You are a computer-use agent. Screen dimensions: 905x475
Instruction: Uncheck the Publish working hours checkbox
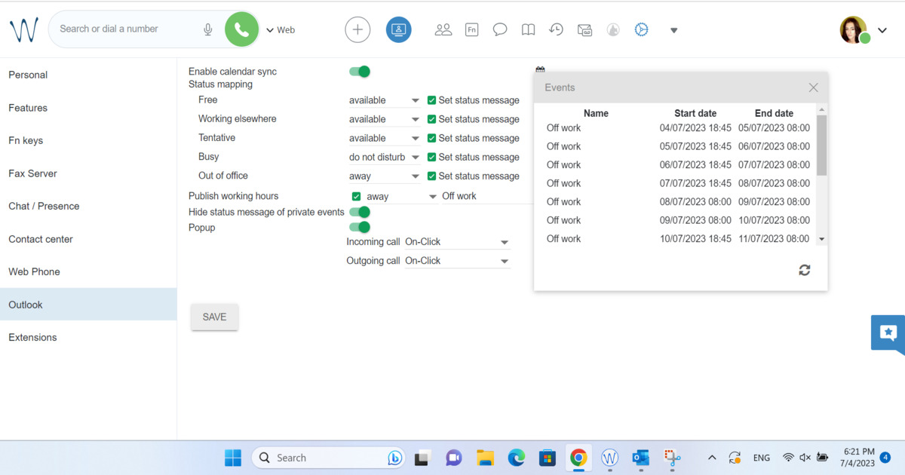(357, 196)
